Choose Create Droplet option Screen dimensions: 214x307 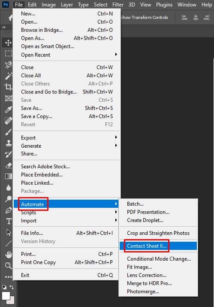click(158, 220)
